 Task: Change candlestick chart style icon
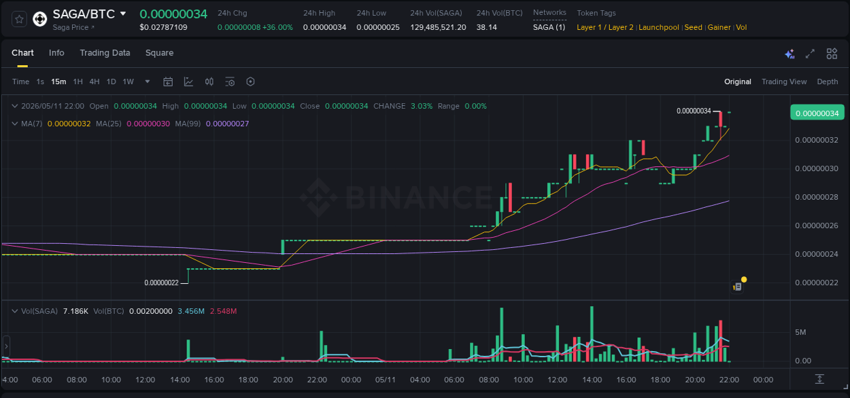click(209, 82)
